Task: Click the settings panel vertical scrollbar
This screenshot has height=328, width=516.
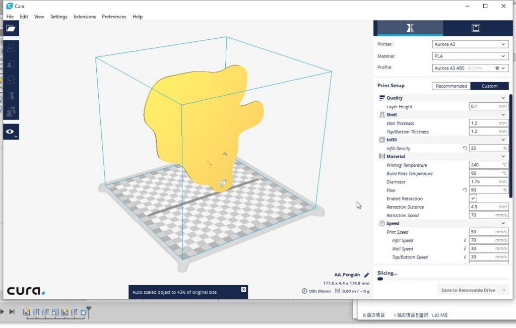Action: [x=511, y=146]
